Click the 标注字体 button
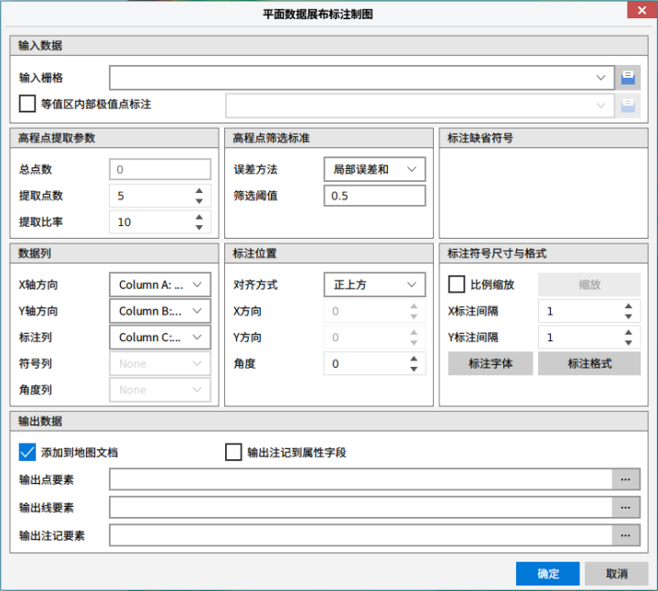Viewport: 658px width, 591px height. [x=491, y=363]
